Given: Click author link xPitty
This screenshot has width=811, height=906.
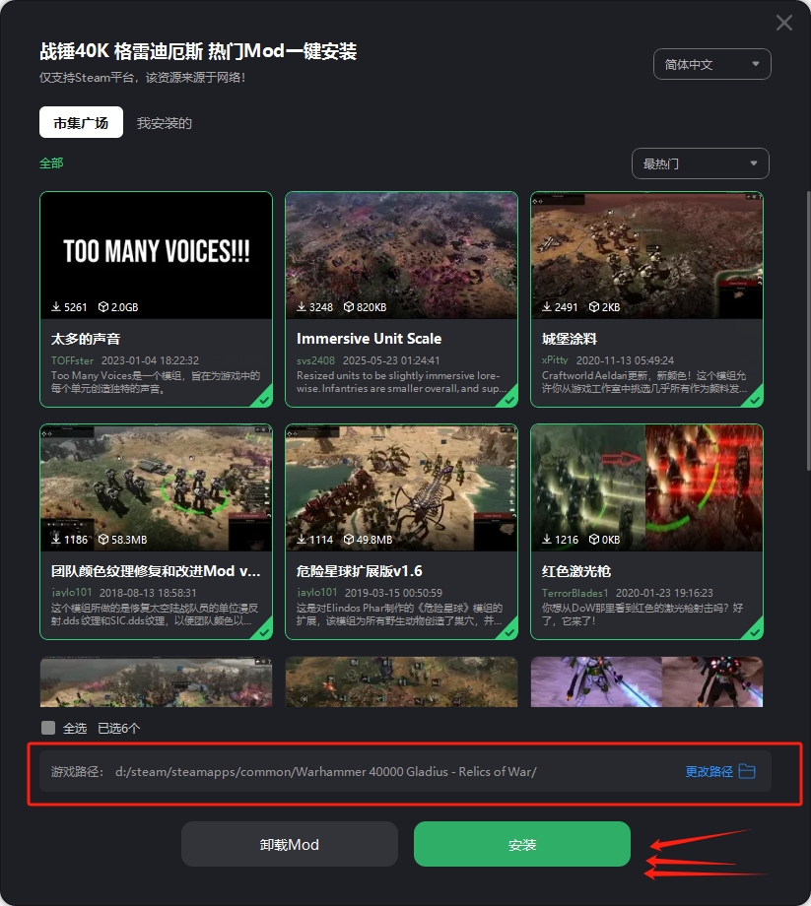Looking at the screenshot, I should click(555, 360).
